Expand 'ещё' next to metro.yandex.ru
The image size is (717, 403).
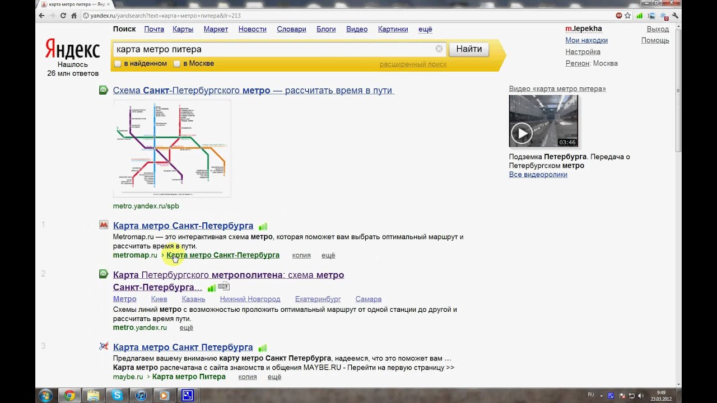[x=186, y=328]
